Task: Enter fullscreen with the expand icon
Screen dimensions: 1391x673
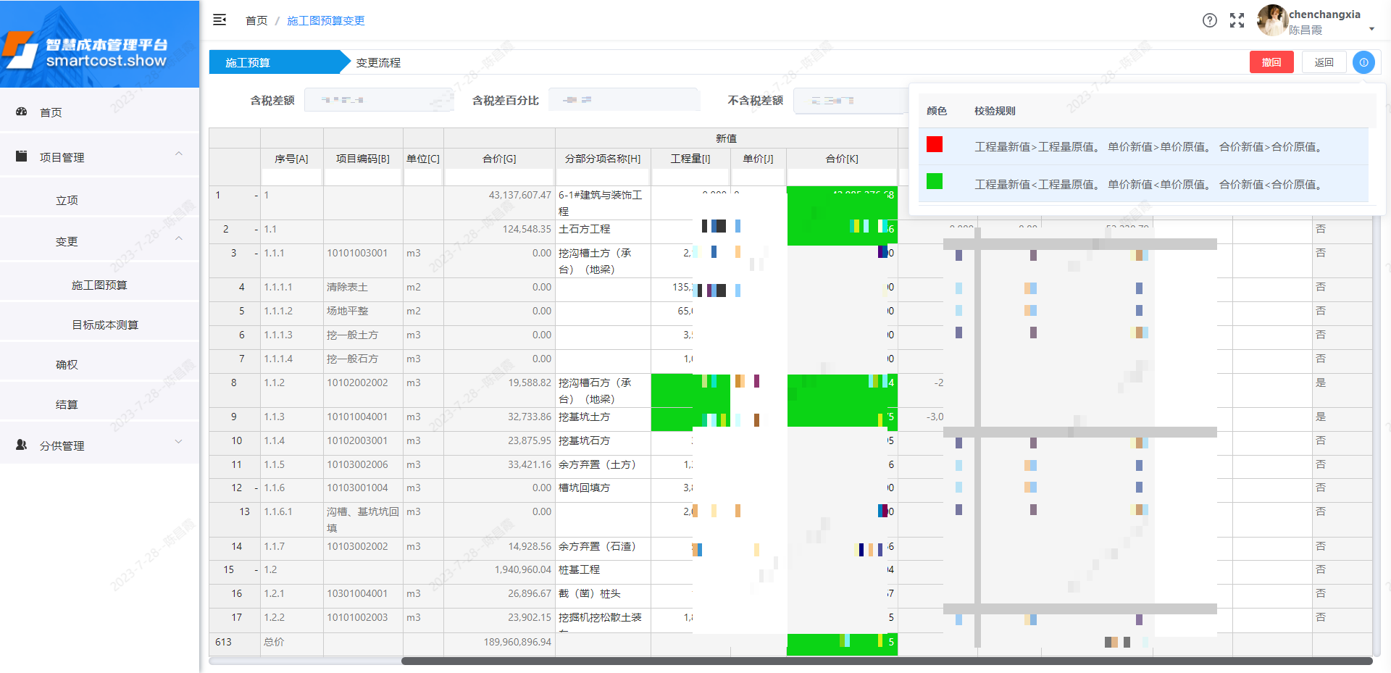Action: [x=1237, y=20]
